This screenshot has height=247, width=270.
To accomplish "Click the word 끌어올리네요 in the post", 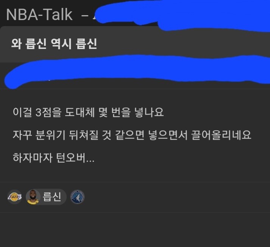I will pyautogui.click(x=221, y=135).
